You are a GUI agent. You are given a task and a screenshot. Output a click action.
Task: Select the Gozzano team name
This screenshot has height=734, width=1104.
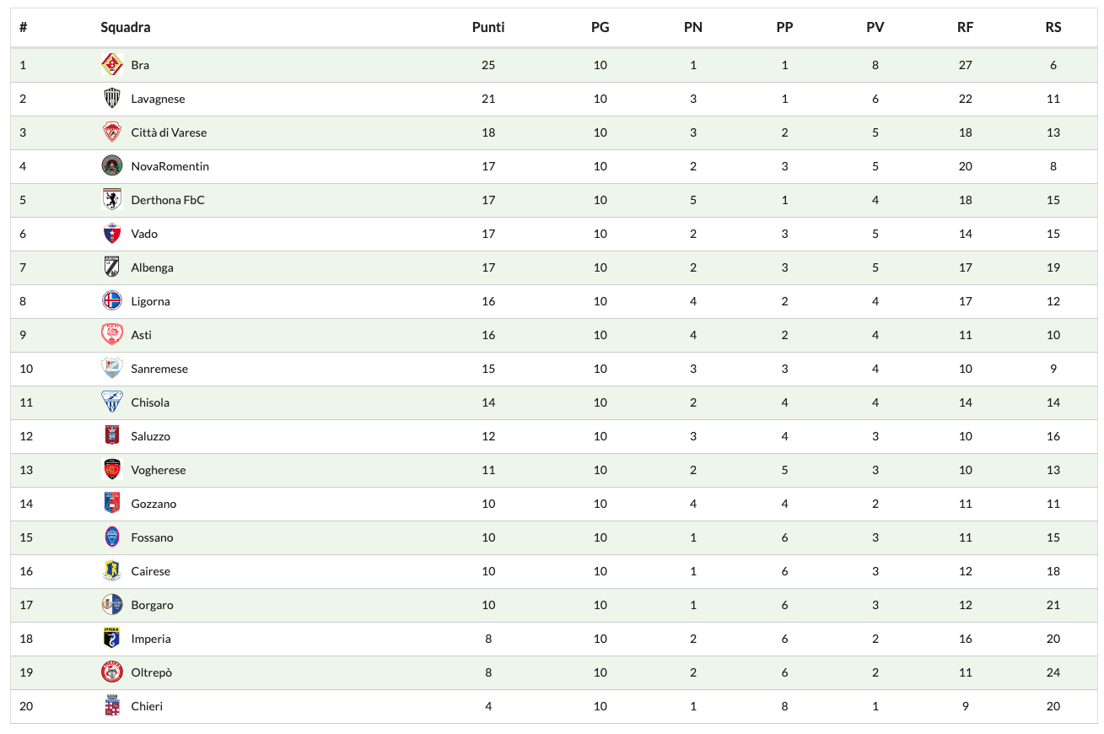(x=153, y=504)
